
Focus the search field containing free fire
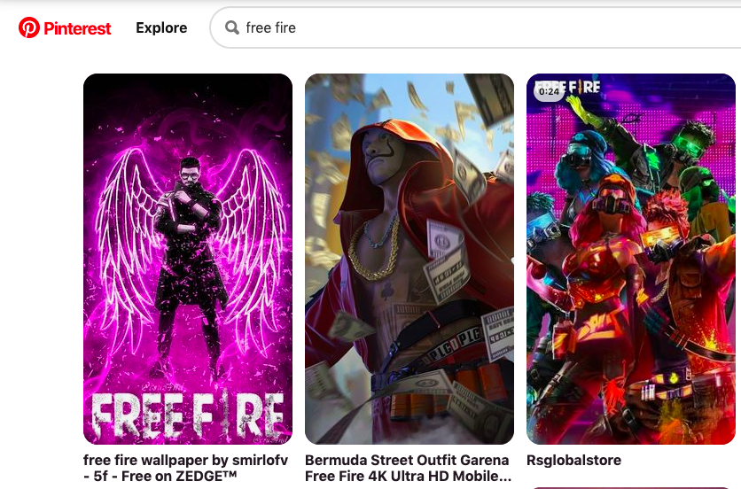coord(475,27)
